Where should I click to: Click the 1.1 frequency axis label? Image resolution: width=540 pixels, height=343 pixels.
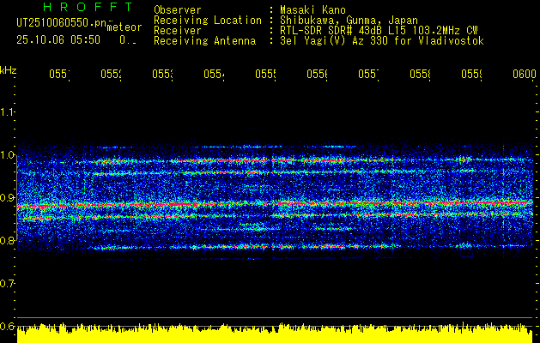pos(7,111)
